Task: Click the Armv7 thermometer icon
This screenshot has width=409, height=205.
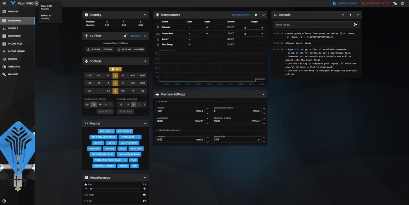Action: point(157,39)
